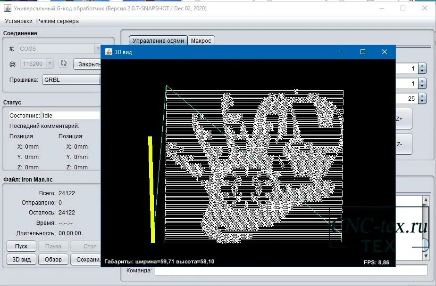Click the Обзор button
This screenshot has height=286, width=436.
(53, 259)
